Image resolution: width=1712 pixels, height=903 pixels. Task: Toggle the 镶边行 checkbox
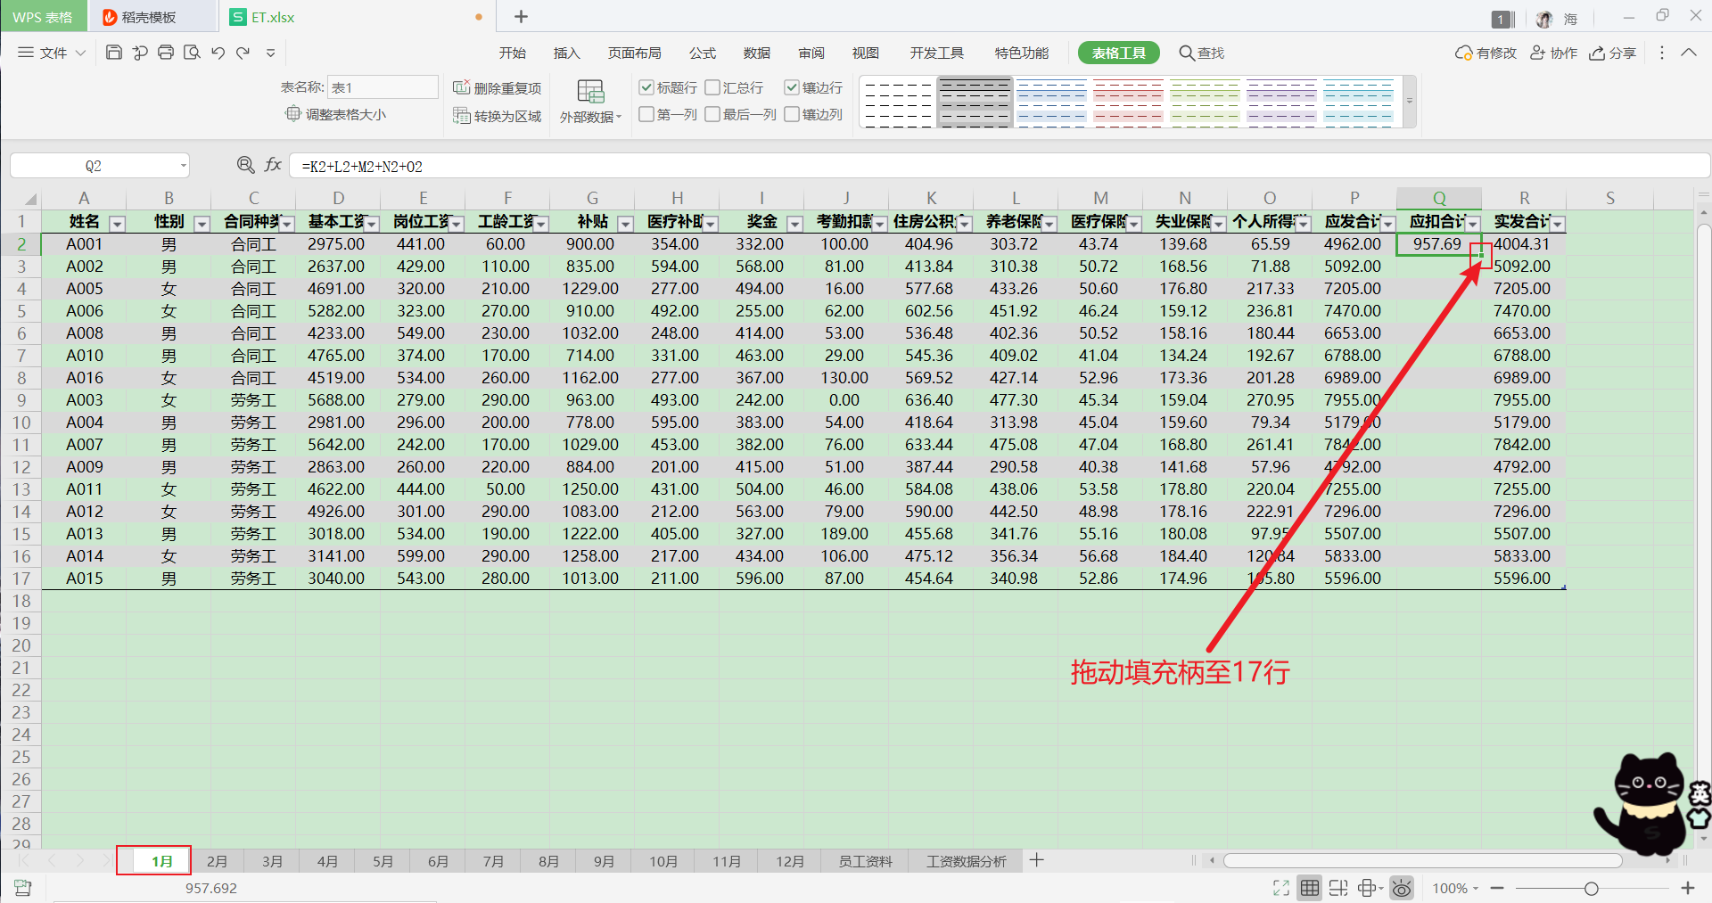point(792,87)
